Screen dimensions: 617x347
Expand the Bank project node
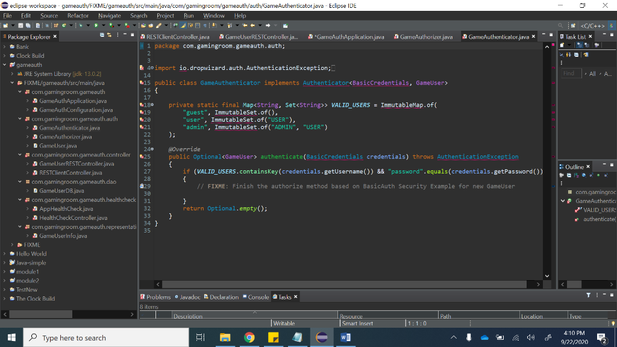coord(5,46)
